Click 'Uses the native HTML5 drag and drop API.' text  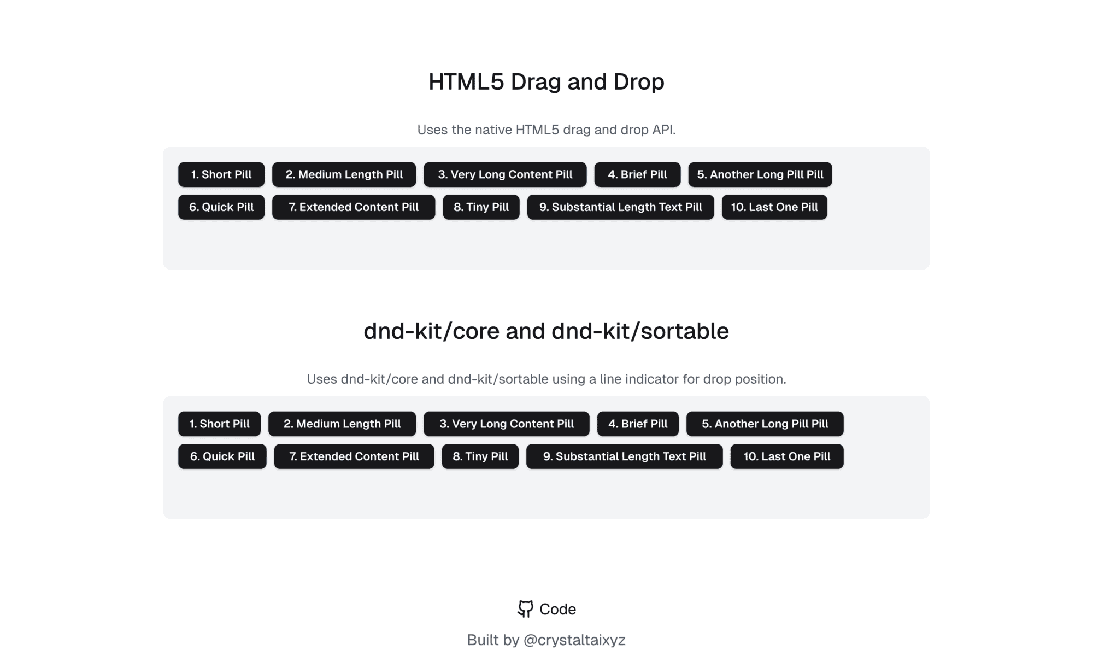546,130
